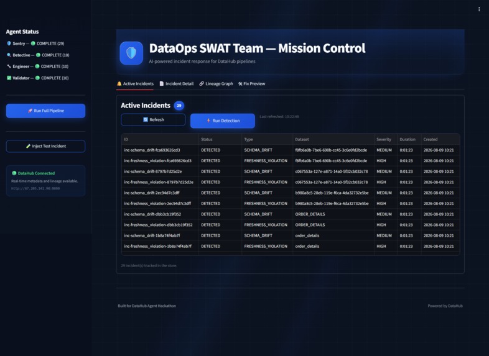Viewport: 489px width, 356px height.
Task: Click the document icon on Incident Detail tab
Action: [x=162, y=83]
